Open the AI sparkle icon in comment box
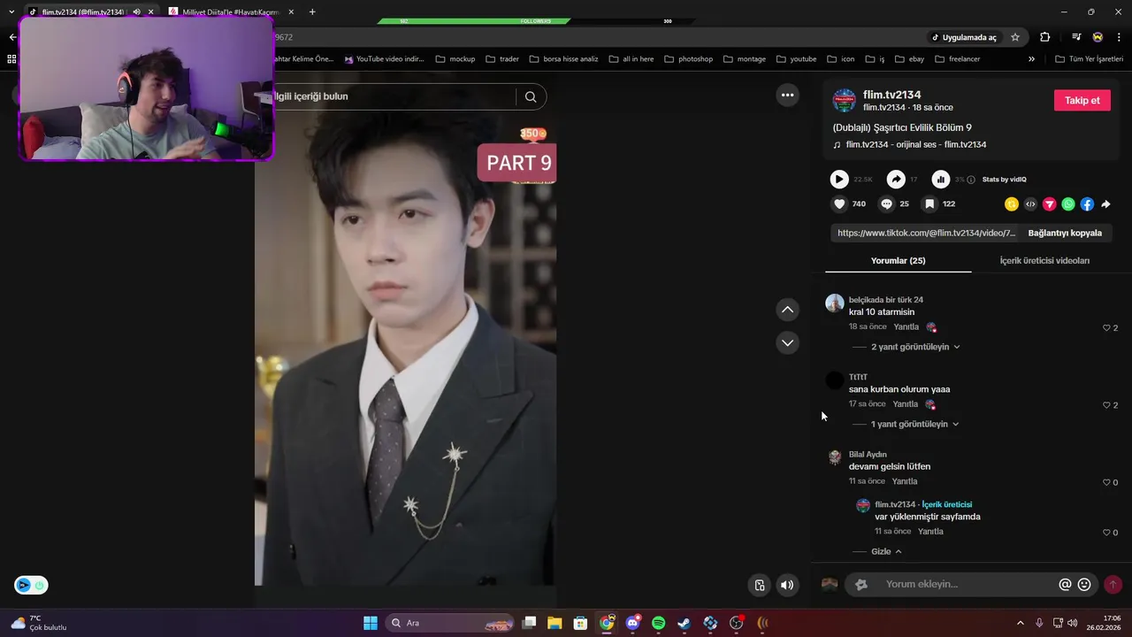Viewport: 1132px width, 637px height. tap(861, 585)
